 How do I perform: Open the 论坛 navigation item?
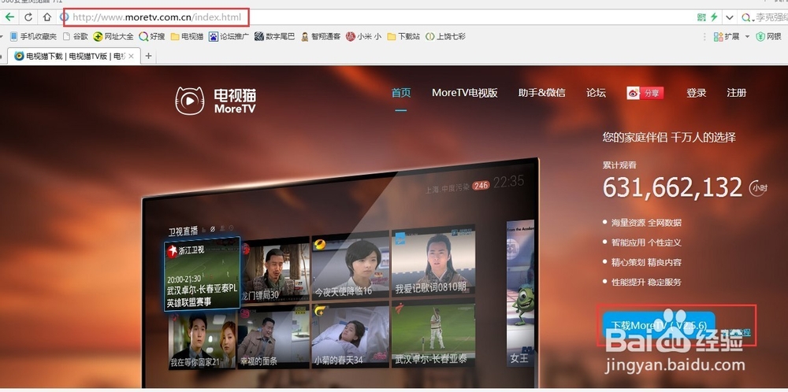coord(596,93)
